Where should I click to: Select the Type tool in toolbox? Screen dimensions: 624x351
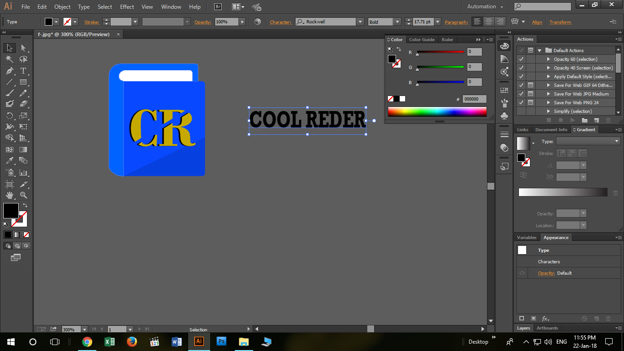click(23, 71)
